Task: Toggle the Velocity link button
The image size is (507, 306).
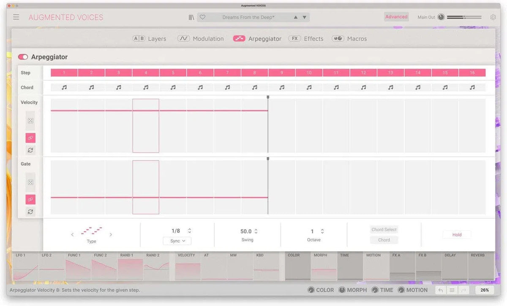Action: [x=30, y=138]
